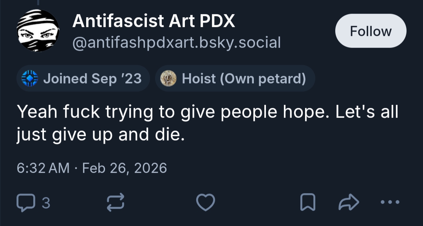Select the Hoist (Own petard) badge label
The width and height of the screenshot is (423, 226).
point(244,79)
